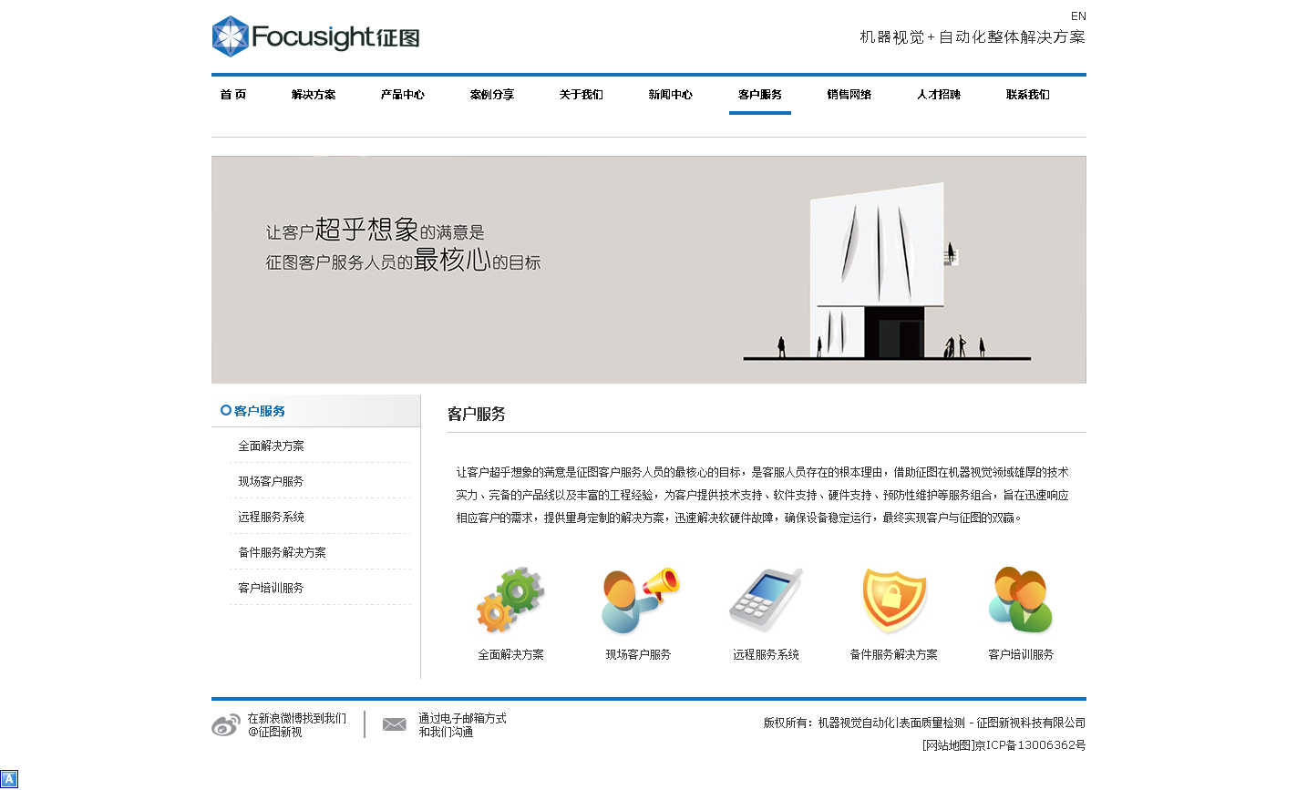Image resolution: width=1297 pixels, height=790 pixels.
Task: Click the megaphone icon for 现场客户服务
Action: (x=639, y=600)
